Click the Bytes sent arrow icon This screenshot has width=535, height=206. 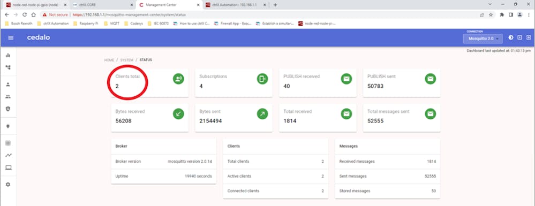(x=262, y=114)
